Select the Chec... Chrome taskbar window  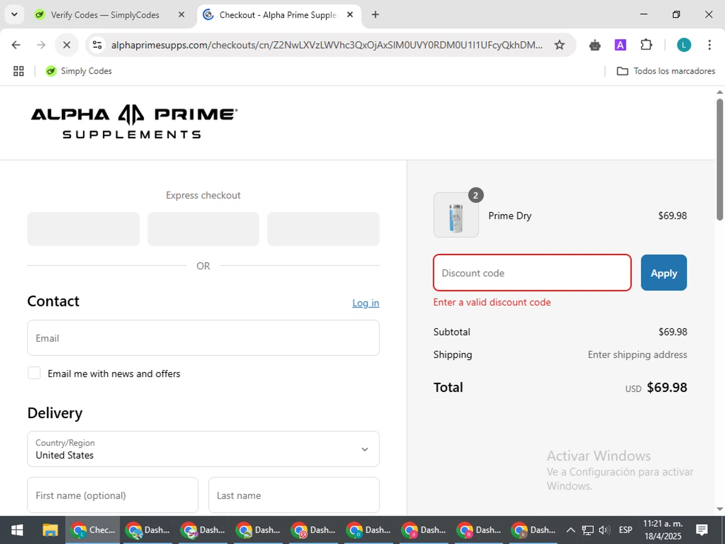(x=93, y=530)
